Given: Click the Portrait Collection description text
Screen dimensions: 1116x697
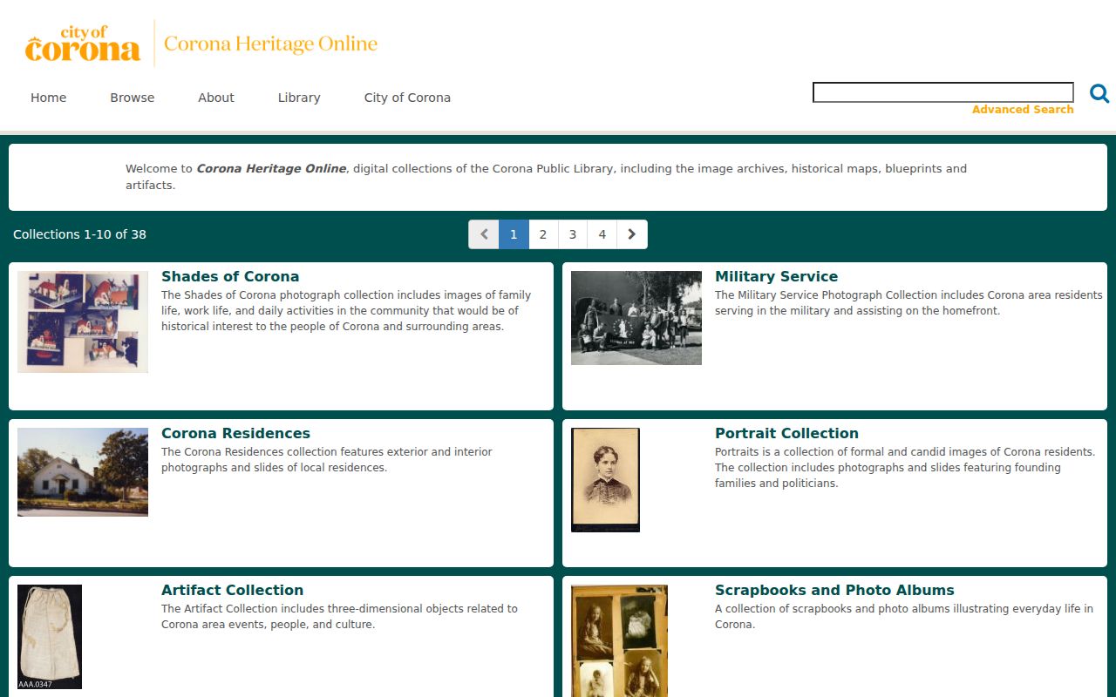Looking at the screenshot, I should pyautogui.click(x=905, y=468).
